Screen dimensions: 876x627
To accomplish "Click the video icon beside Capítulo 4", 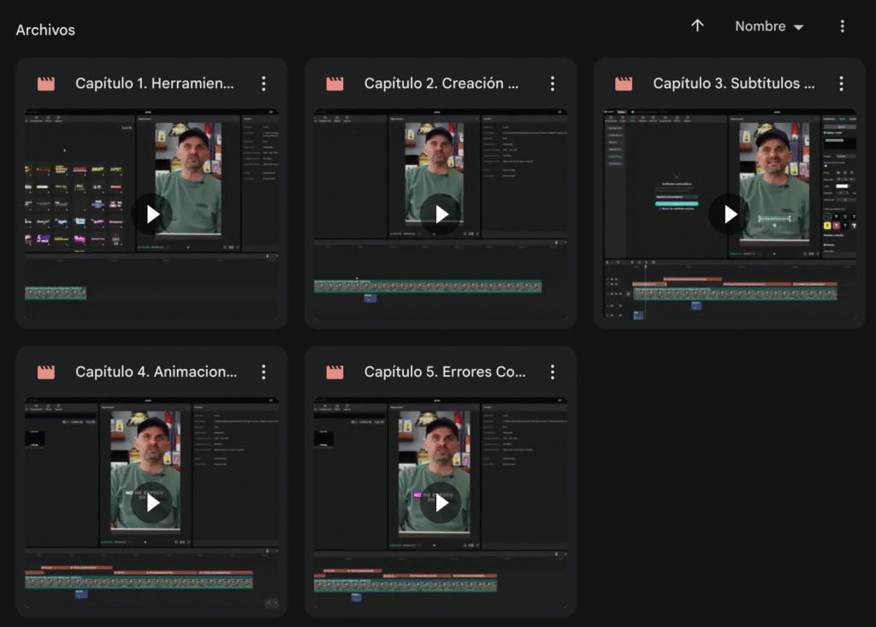I will coord(46,372).
